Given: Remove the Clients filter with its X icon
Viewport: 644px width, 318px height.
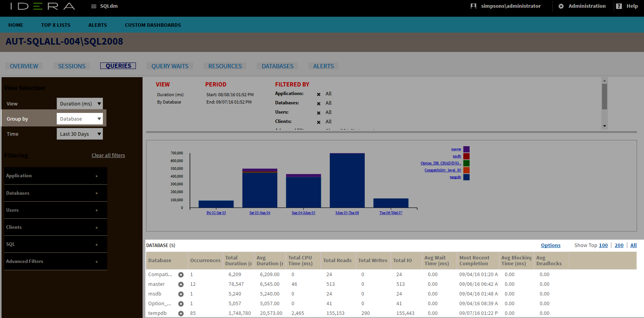Looking at the screenshot, I should tap(319, 122).
